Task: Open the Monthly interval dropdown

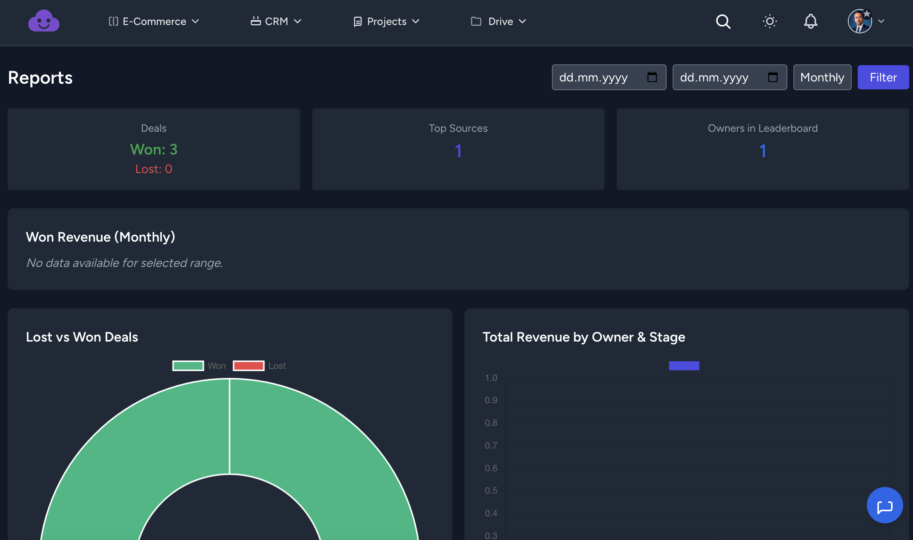Action: click(x=822, y=77)
